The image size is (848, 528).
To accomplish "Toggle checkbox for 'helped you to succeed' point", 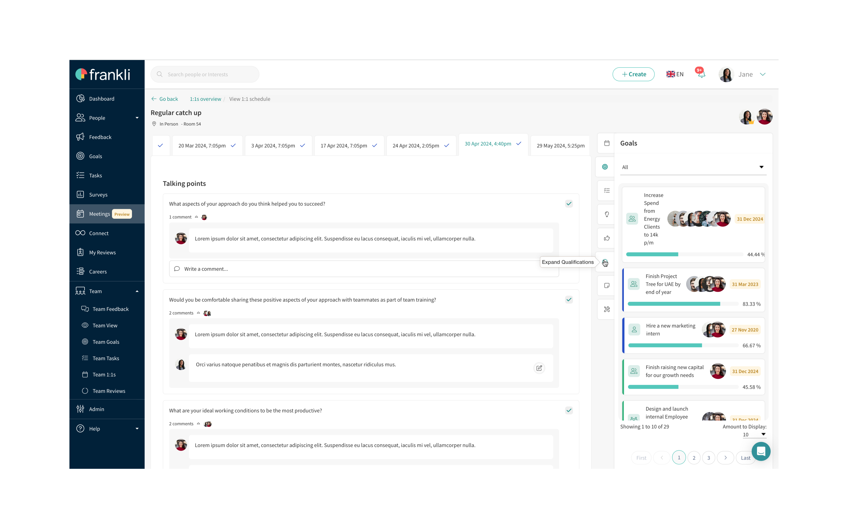I will pyautogui.click(x=569, y=204).
